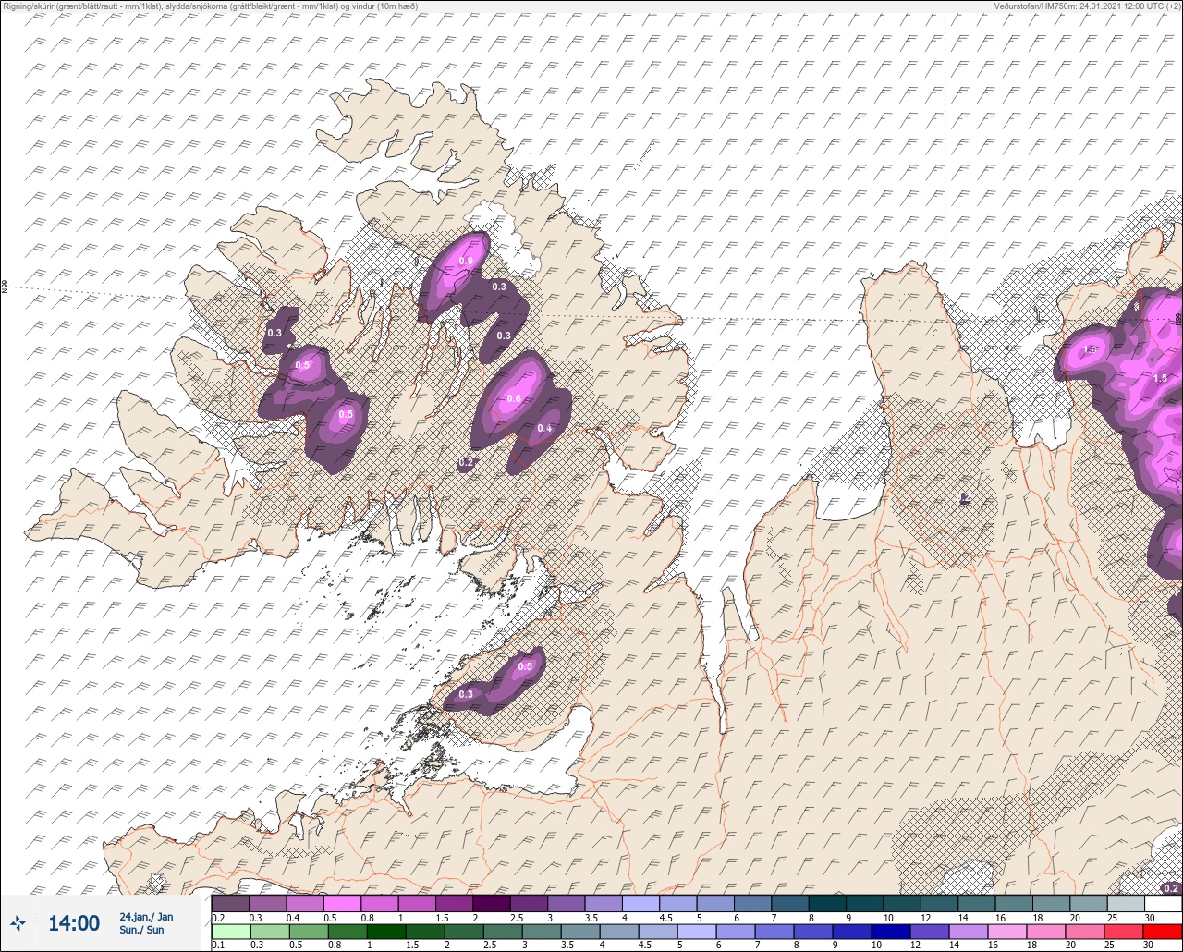Screen dimensions: 1183x952
Task: Select the upper legend swatch starting at 10
Action: [901, 903]
